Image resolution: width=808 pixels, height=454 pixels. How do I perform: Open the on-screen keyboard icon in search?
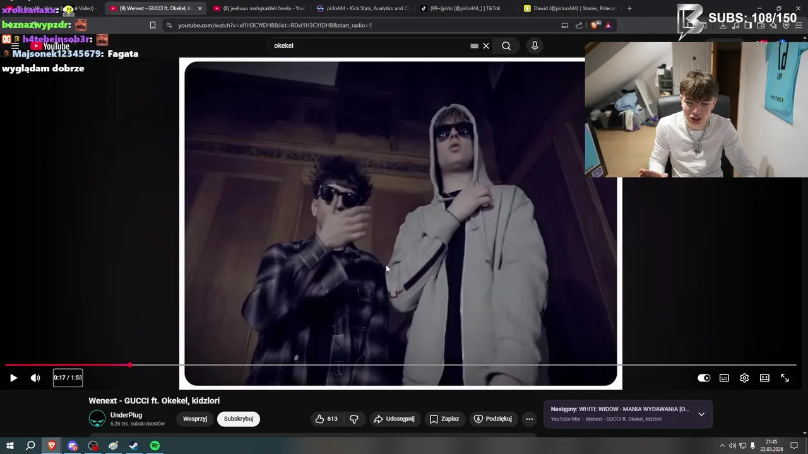[474, 45]
